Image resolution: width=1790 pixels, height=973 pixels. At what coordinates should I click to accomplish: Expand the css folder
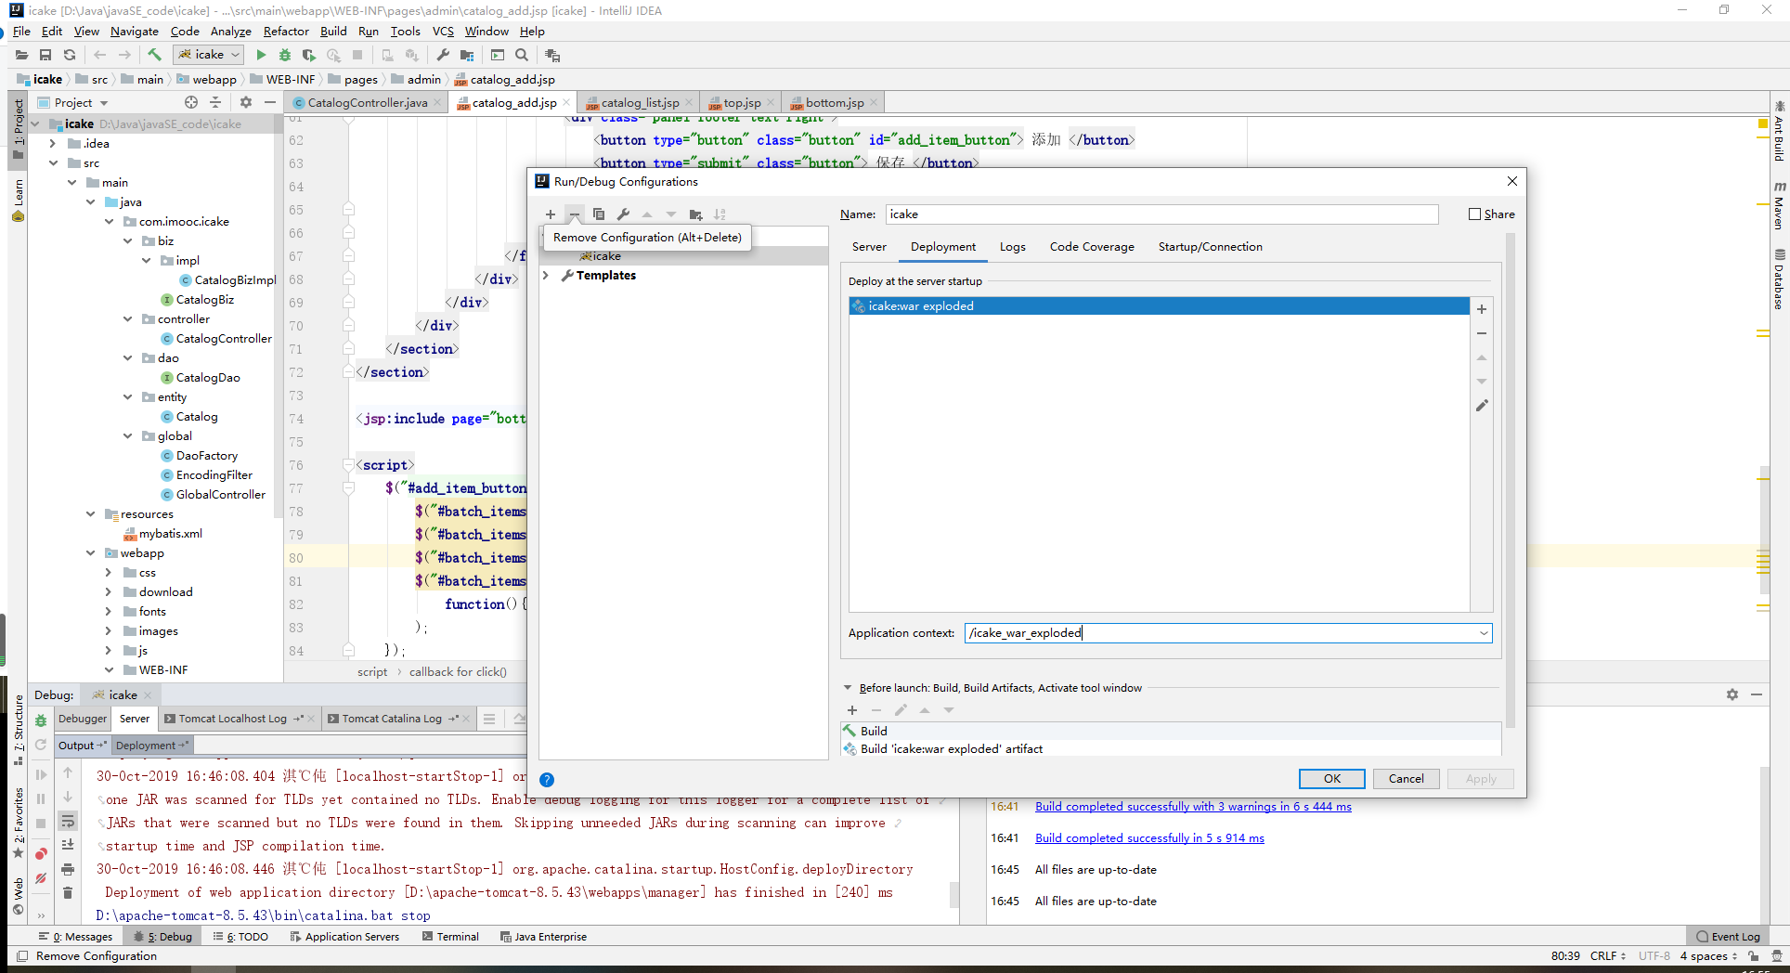pyautogui.click(x=109, y=573)
